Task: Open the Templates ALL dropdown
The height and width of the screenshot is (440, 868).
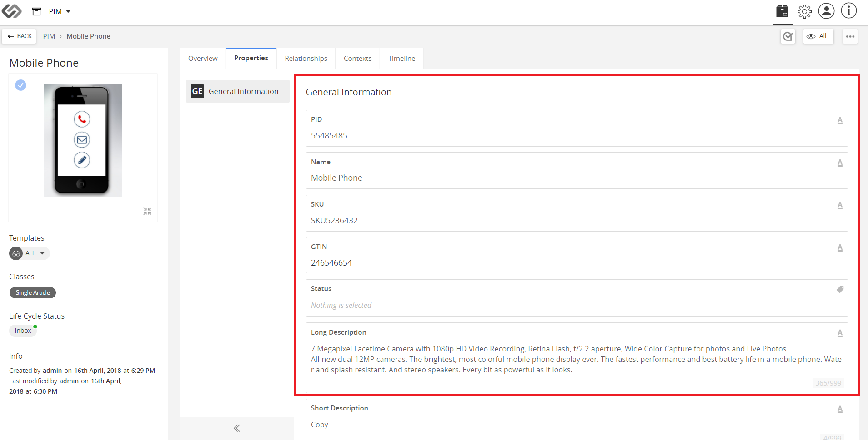Action: point(30,253)
